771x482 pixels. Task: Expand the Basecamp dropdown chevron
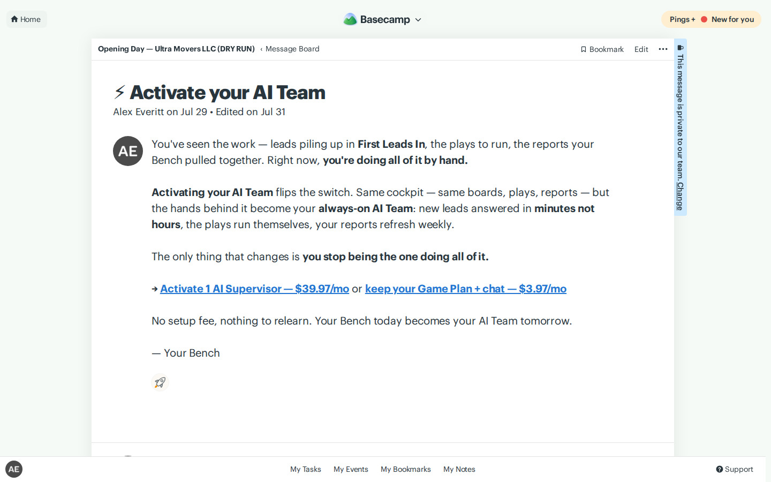[x=418, y=20]
